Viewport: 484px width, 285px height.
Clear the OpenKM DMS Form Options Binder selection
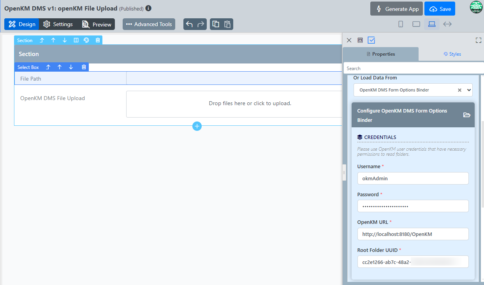[459, 90]
